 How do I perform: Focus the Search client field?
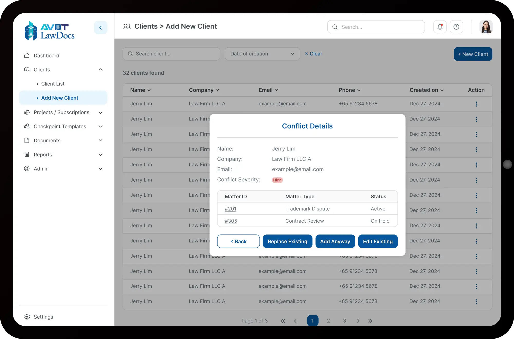tap(171, 54)
